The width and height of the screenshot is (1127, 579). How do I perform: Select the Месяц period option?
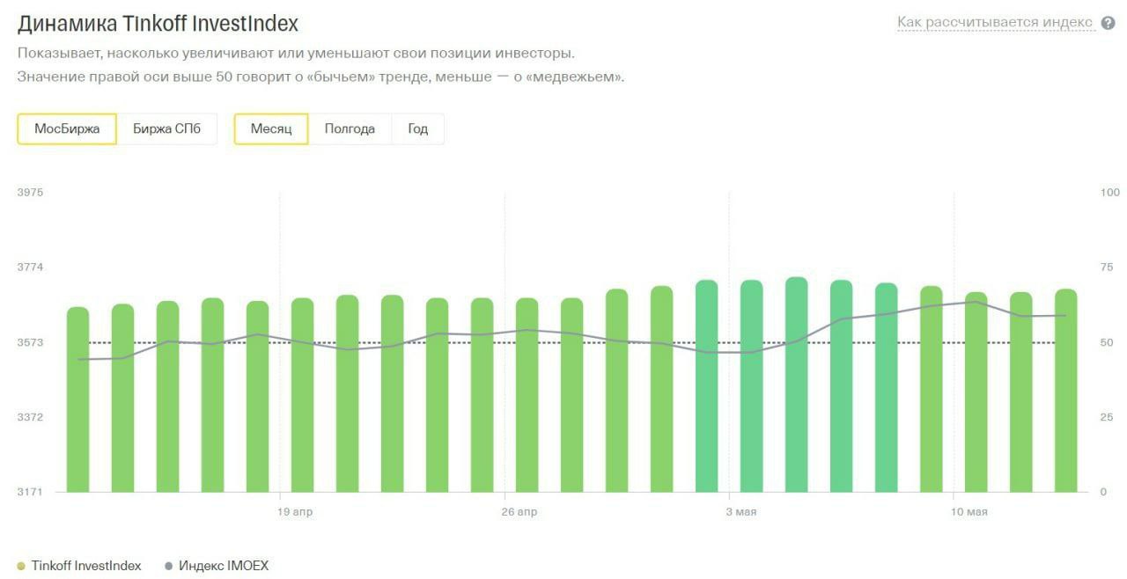(x=271, y=129)
